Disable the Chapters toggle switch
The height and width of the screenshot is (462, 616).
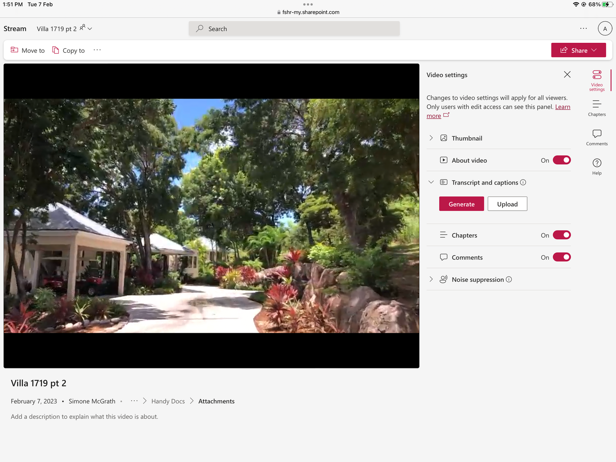point(562,235)
